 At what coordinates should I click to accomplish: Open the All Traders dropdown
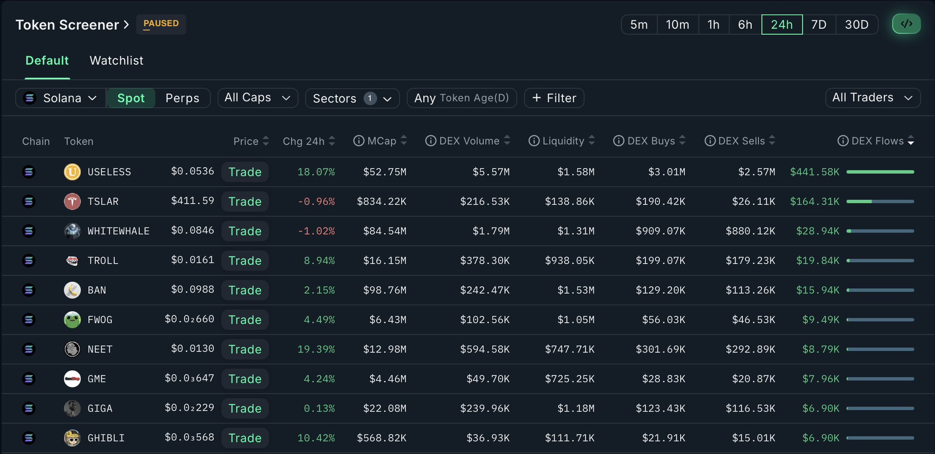coord(872,98)
